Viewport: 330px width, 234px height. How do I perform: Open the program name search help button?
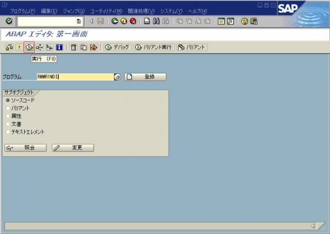click(117, 77)
